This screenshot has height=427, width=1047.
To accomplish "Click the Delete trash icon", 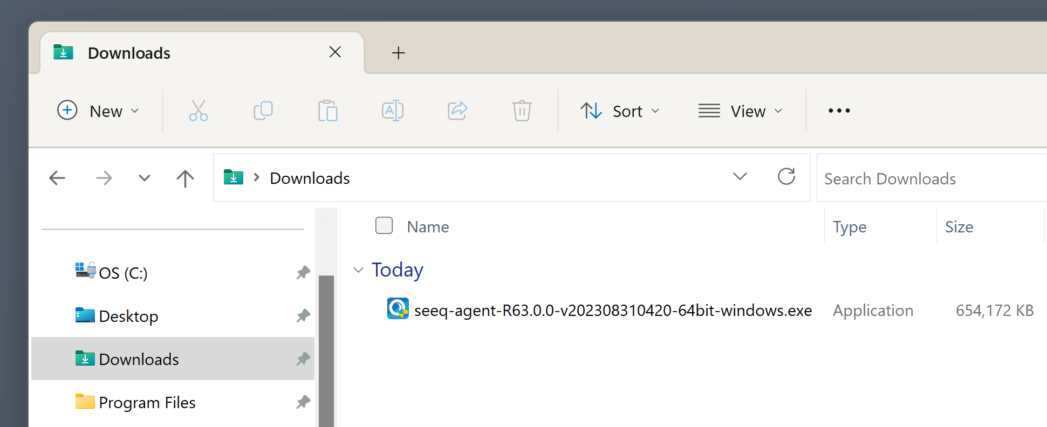I will point(522,111).
